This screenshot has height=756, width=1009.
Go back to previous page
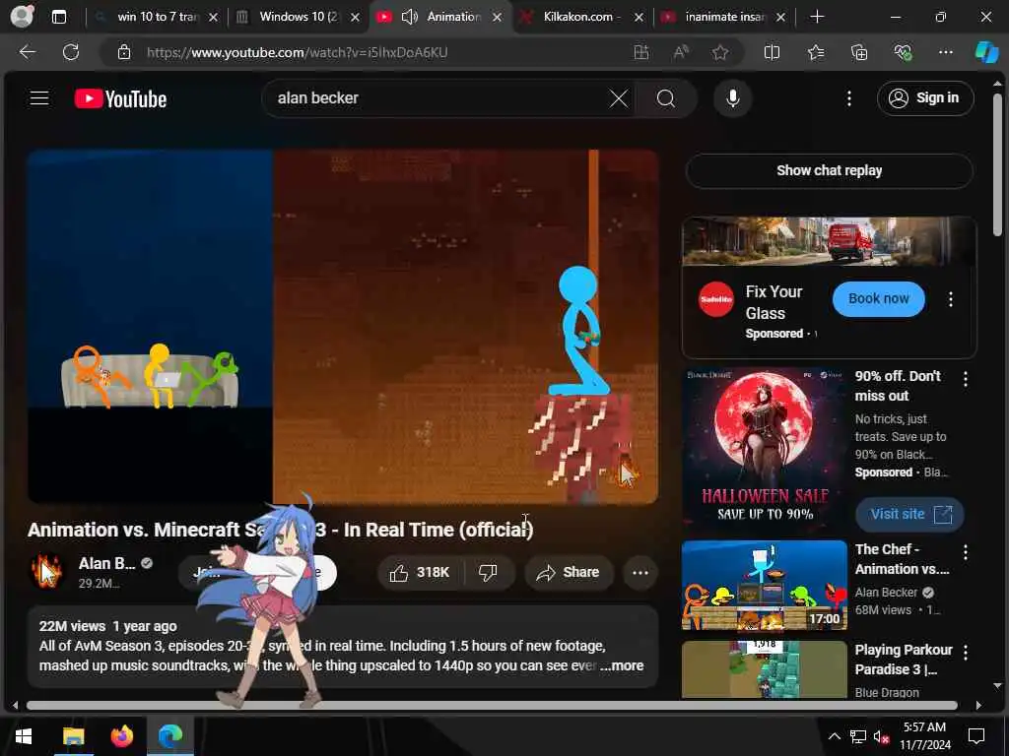pos(27,52)
